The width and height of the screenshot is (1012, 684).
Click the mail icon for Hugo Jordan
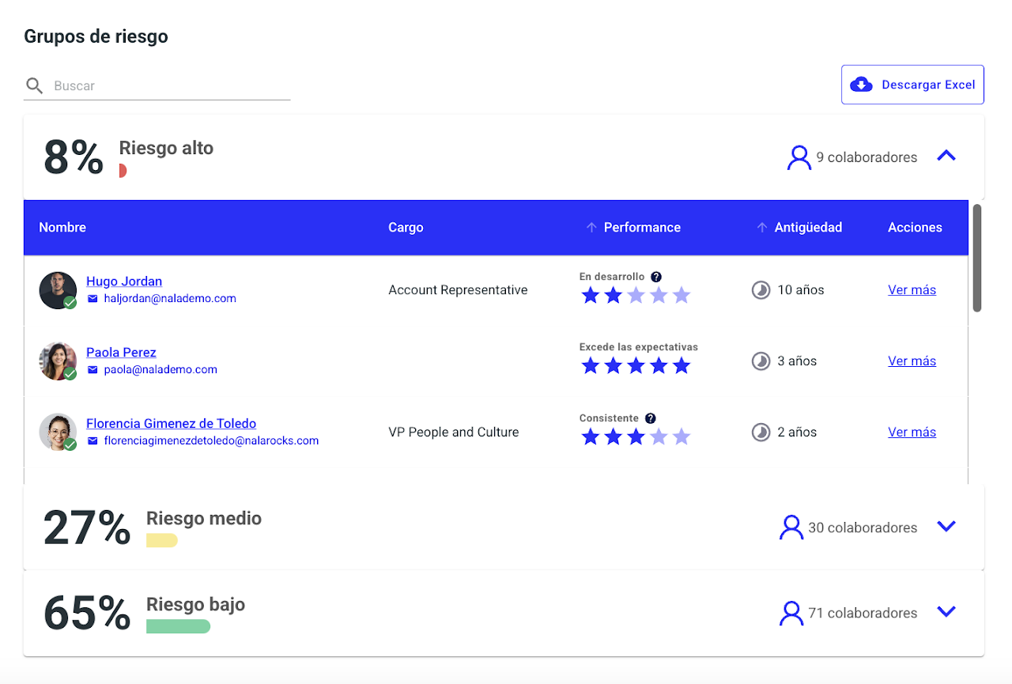[93, 299]
